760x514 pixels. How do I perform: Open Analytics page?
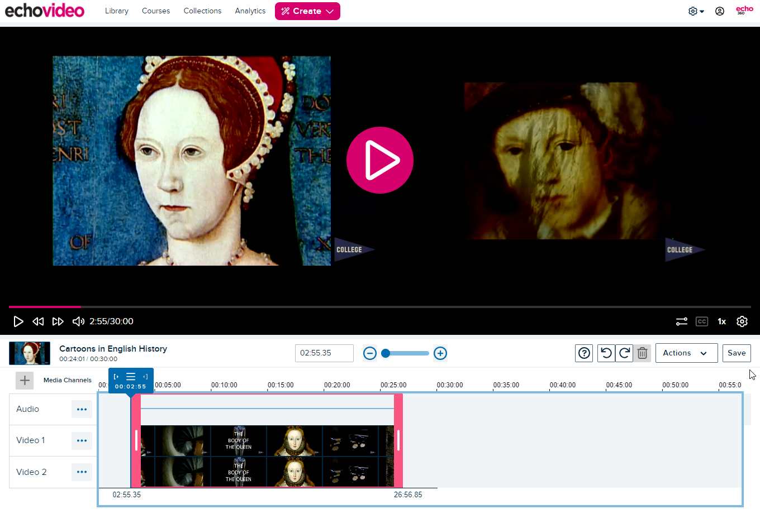(x=250, y=11)
